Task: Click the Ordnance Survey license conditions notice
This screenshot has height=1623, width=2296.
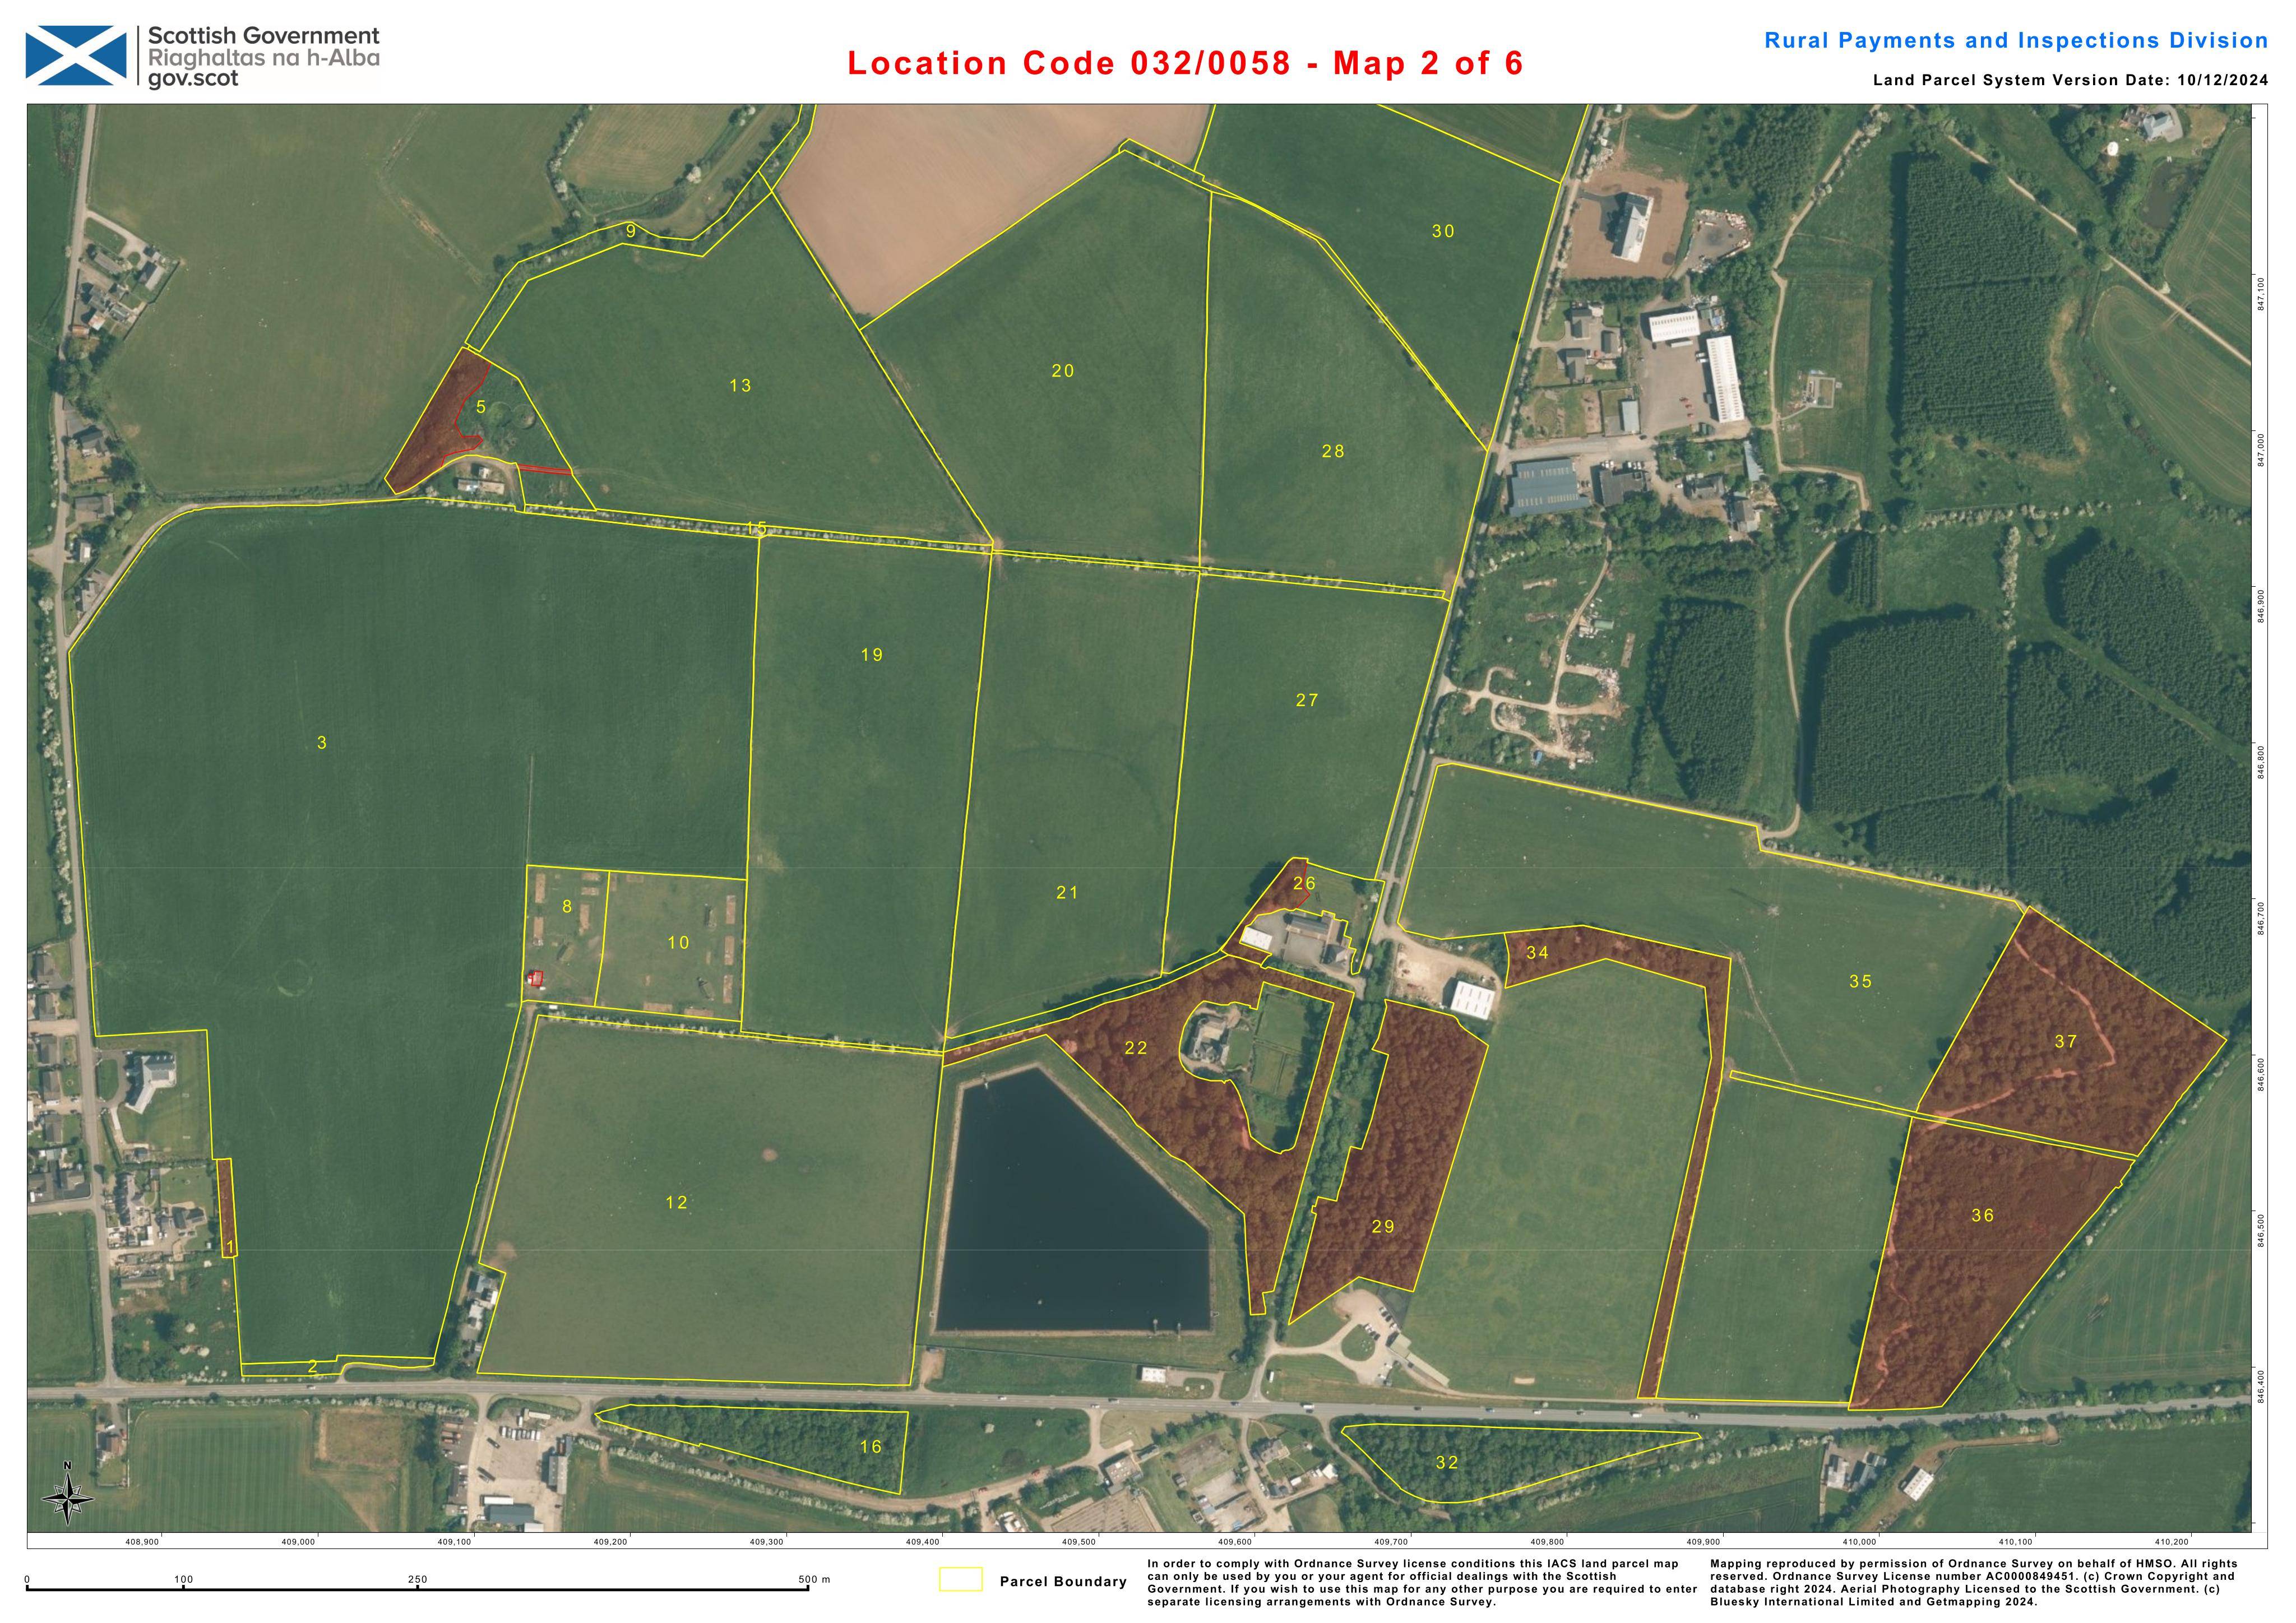Action: 1421,1582
